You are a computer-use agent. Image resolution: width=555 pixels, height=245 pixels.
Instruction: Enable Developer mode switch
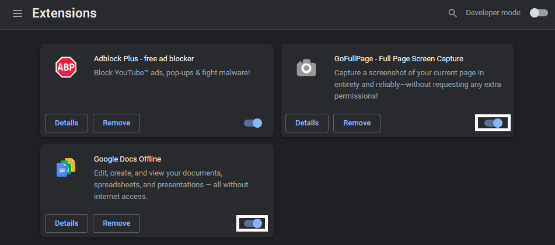tap(538, 13)
